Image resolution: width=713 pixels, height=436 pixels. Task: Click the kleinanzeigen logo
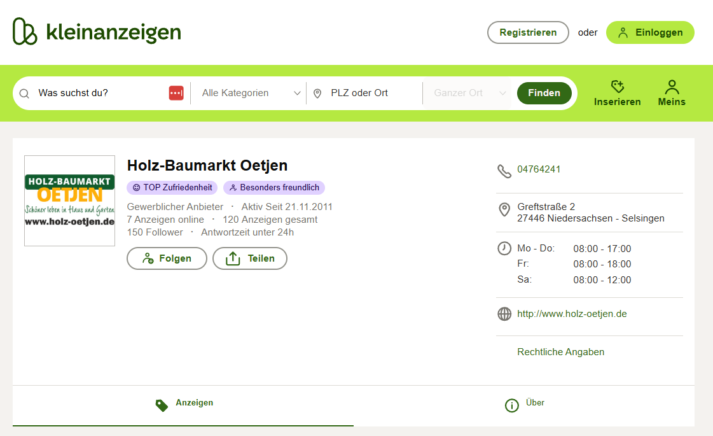pos(95,32)
